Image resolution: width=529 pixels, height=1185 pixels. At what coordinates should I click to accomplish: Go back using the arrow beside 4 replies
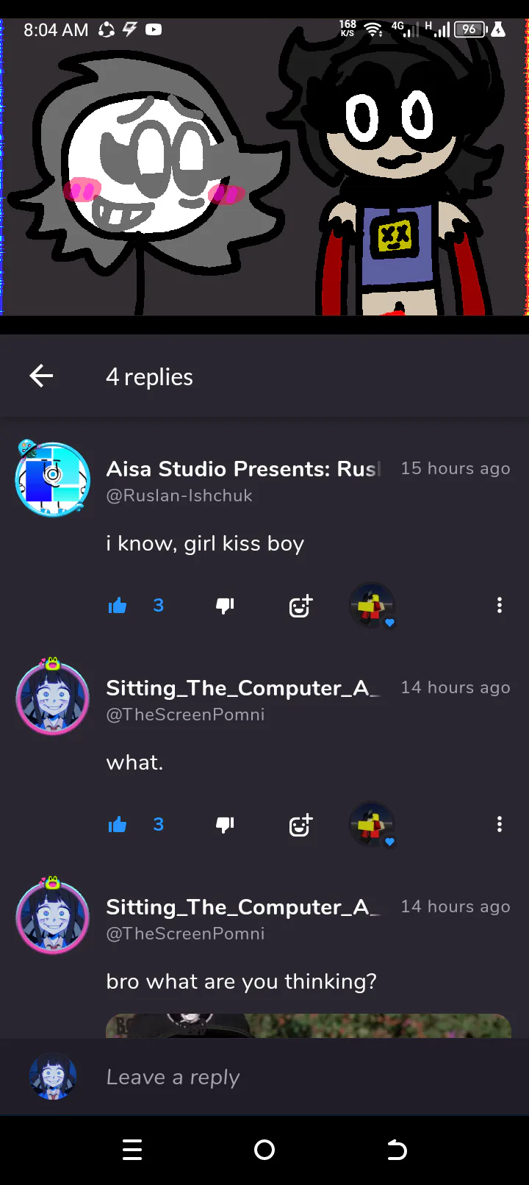(41, 376)
